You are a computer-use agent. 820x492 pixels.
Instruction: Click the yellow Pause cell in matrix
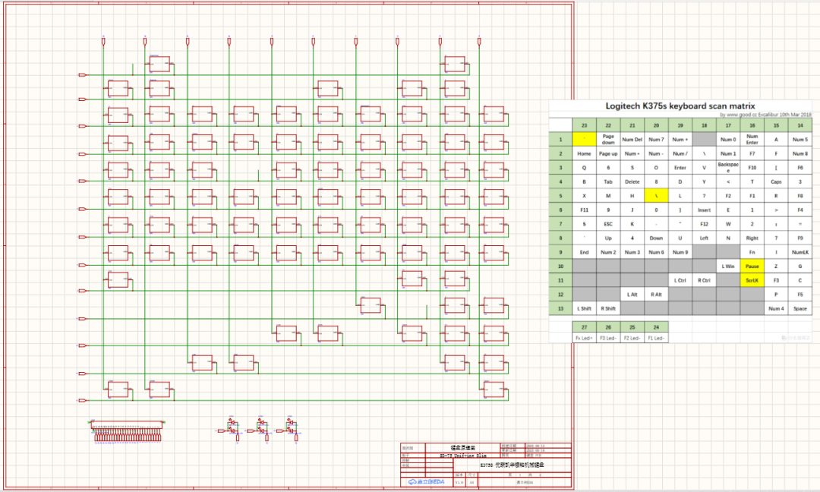click(x=752, y=266)
